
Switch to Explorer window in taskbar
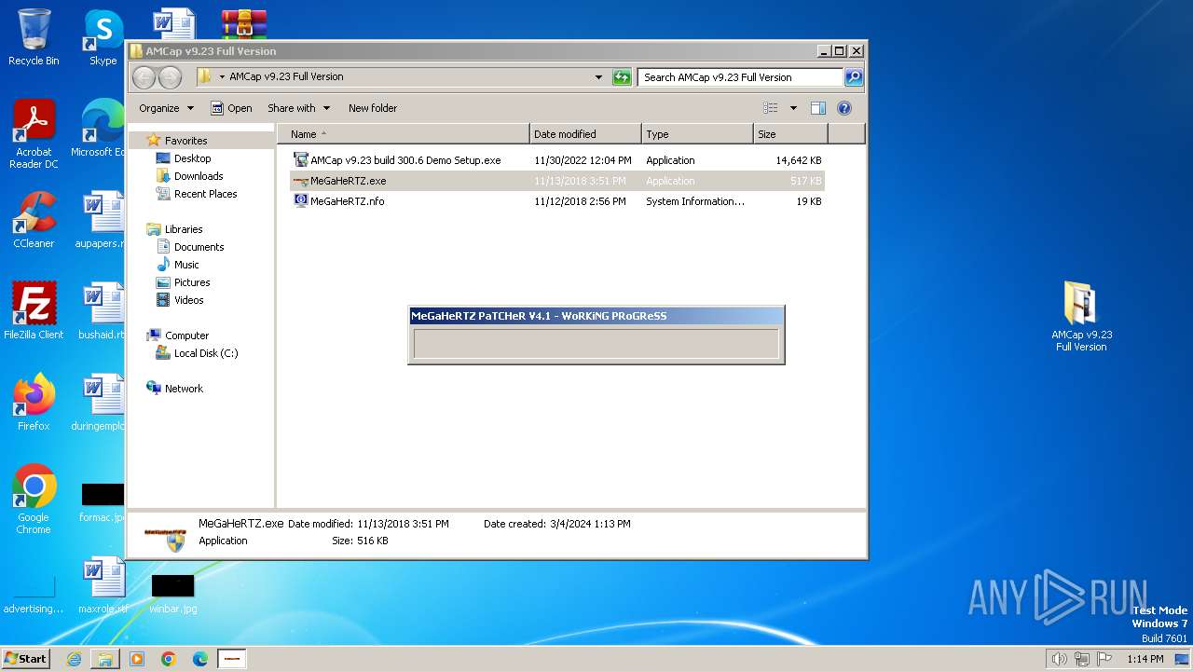tap(105, 659)
